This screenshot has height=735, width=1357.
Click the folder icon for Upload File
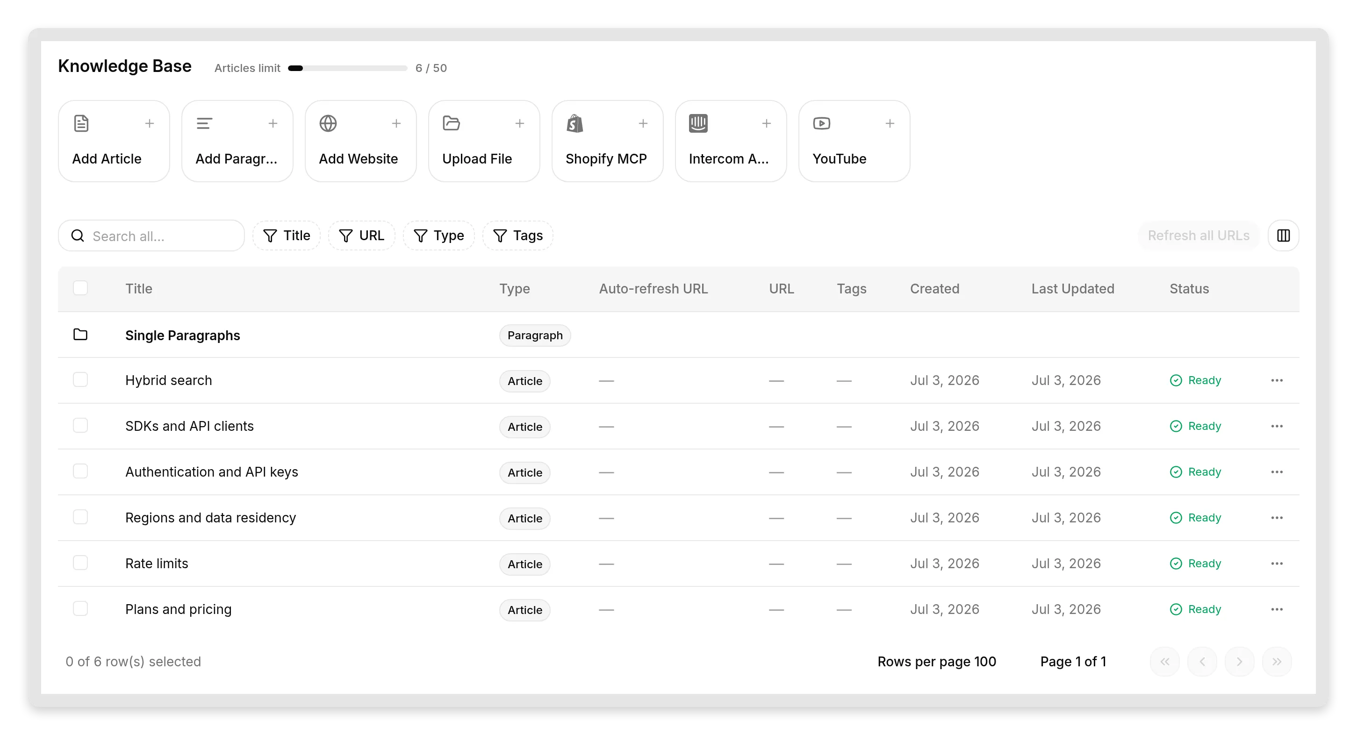(452, 123)
